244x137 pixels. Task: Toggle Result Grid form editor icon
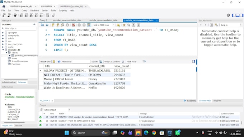pos(54,62)
